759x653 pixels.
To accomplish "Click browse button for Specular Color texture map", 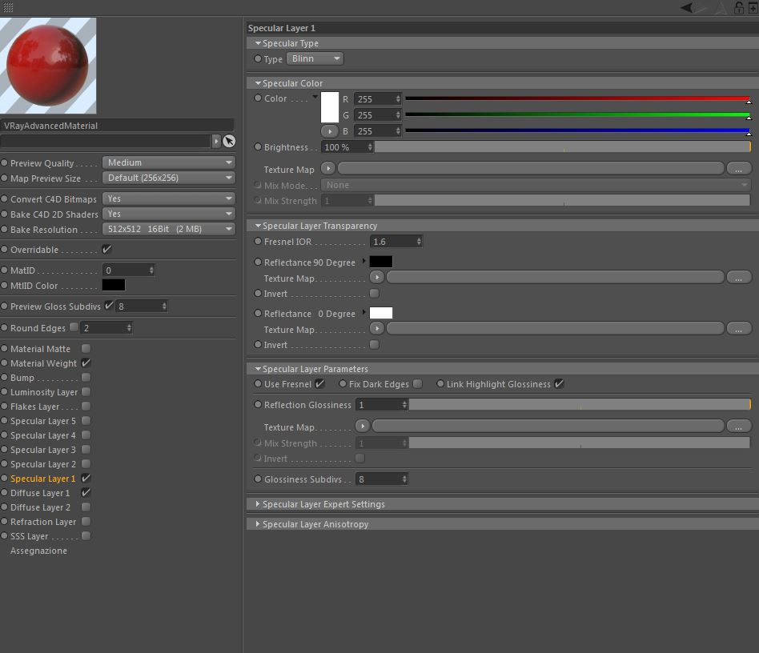I will 738,169.
